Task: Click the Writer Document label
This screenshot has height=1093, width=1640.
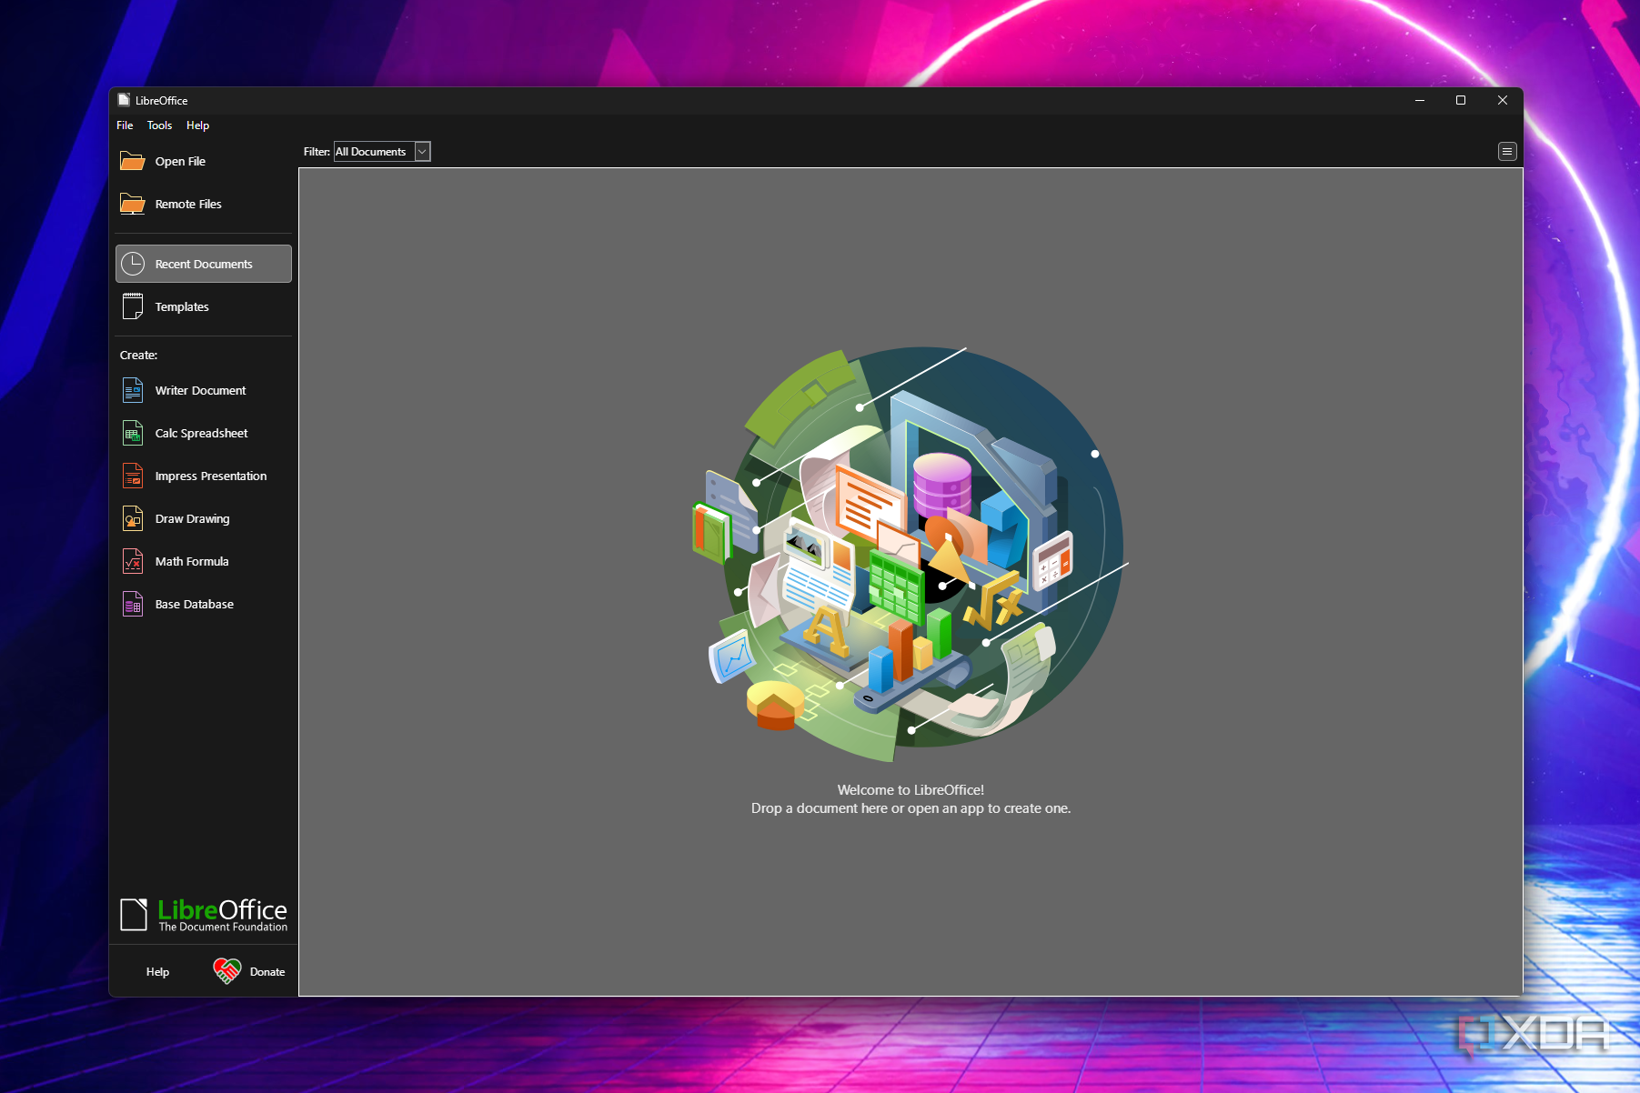Action: coord(200,390)
